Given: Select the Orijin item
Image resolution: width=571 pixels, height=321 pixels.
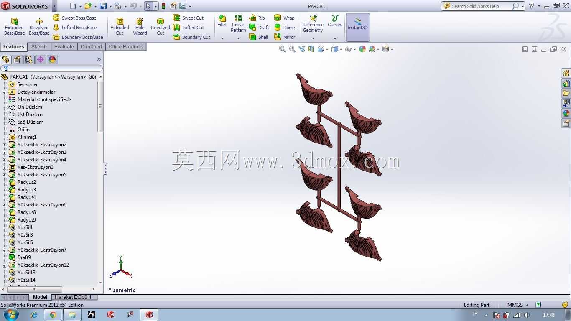Looking at the screenshot, I should coord(23,130).
